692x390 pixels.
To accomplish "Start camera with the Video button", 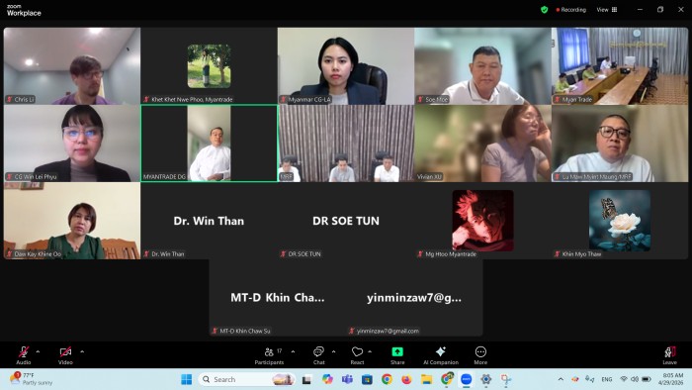I will pos(65,354).
